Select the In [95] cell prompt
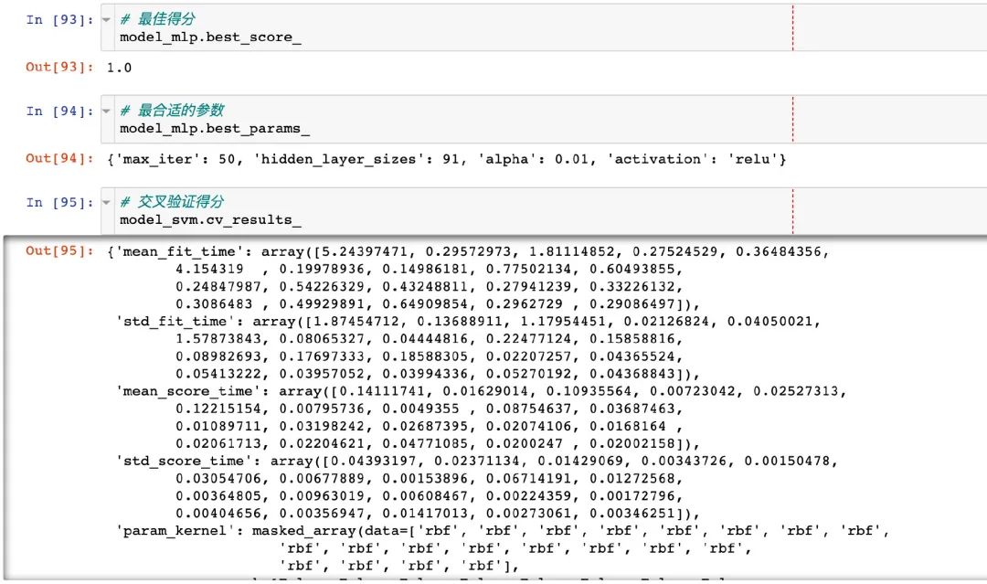 [x=59, y=202]
